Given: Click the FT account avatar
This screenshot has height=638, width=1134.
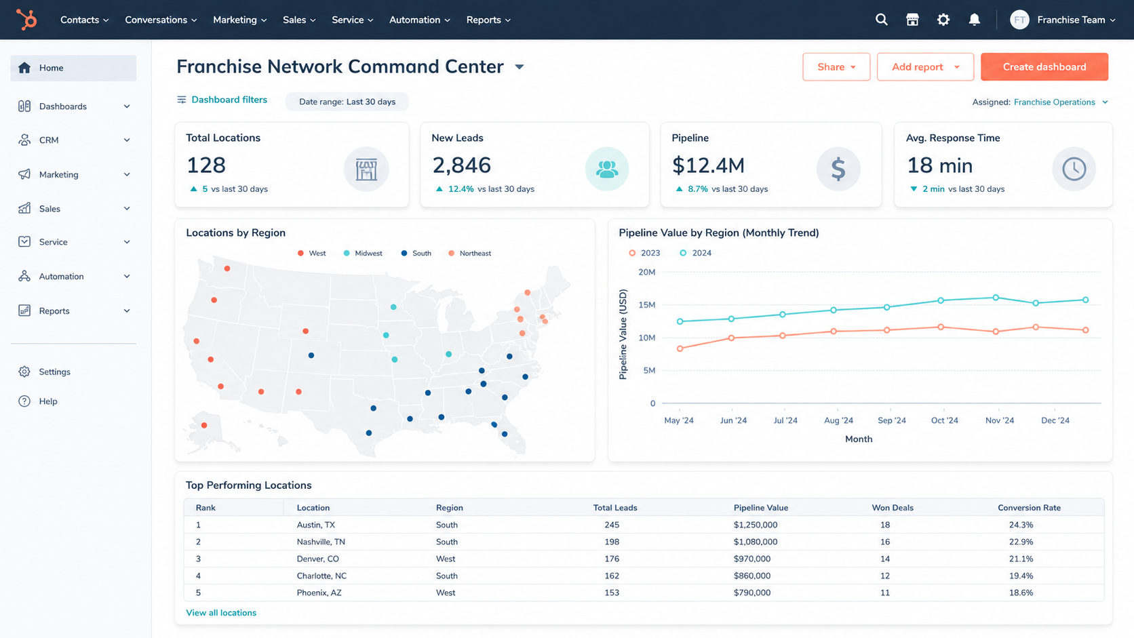Looking at the screenshot, I should click(x=1019, y=20).
